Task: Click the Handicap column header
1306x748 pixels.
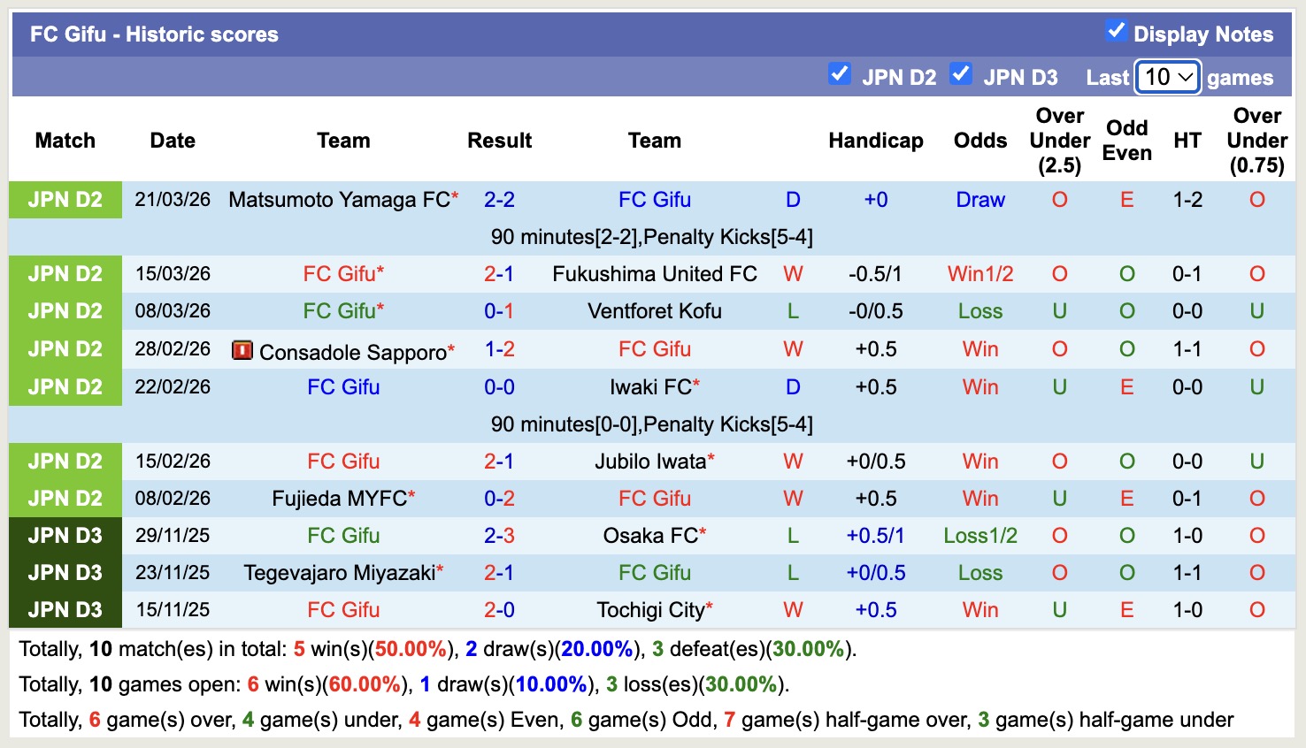Action: click(x=875, y=141)
